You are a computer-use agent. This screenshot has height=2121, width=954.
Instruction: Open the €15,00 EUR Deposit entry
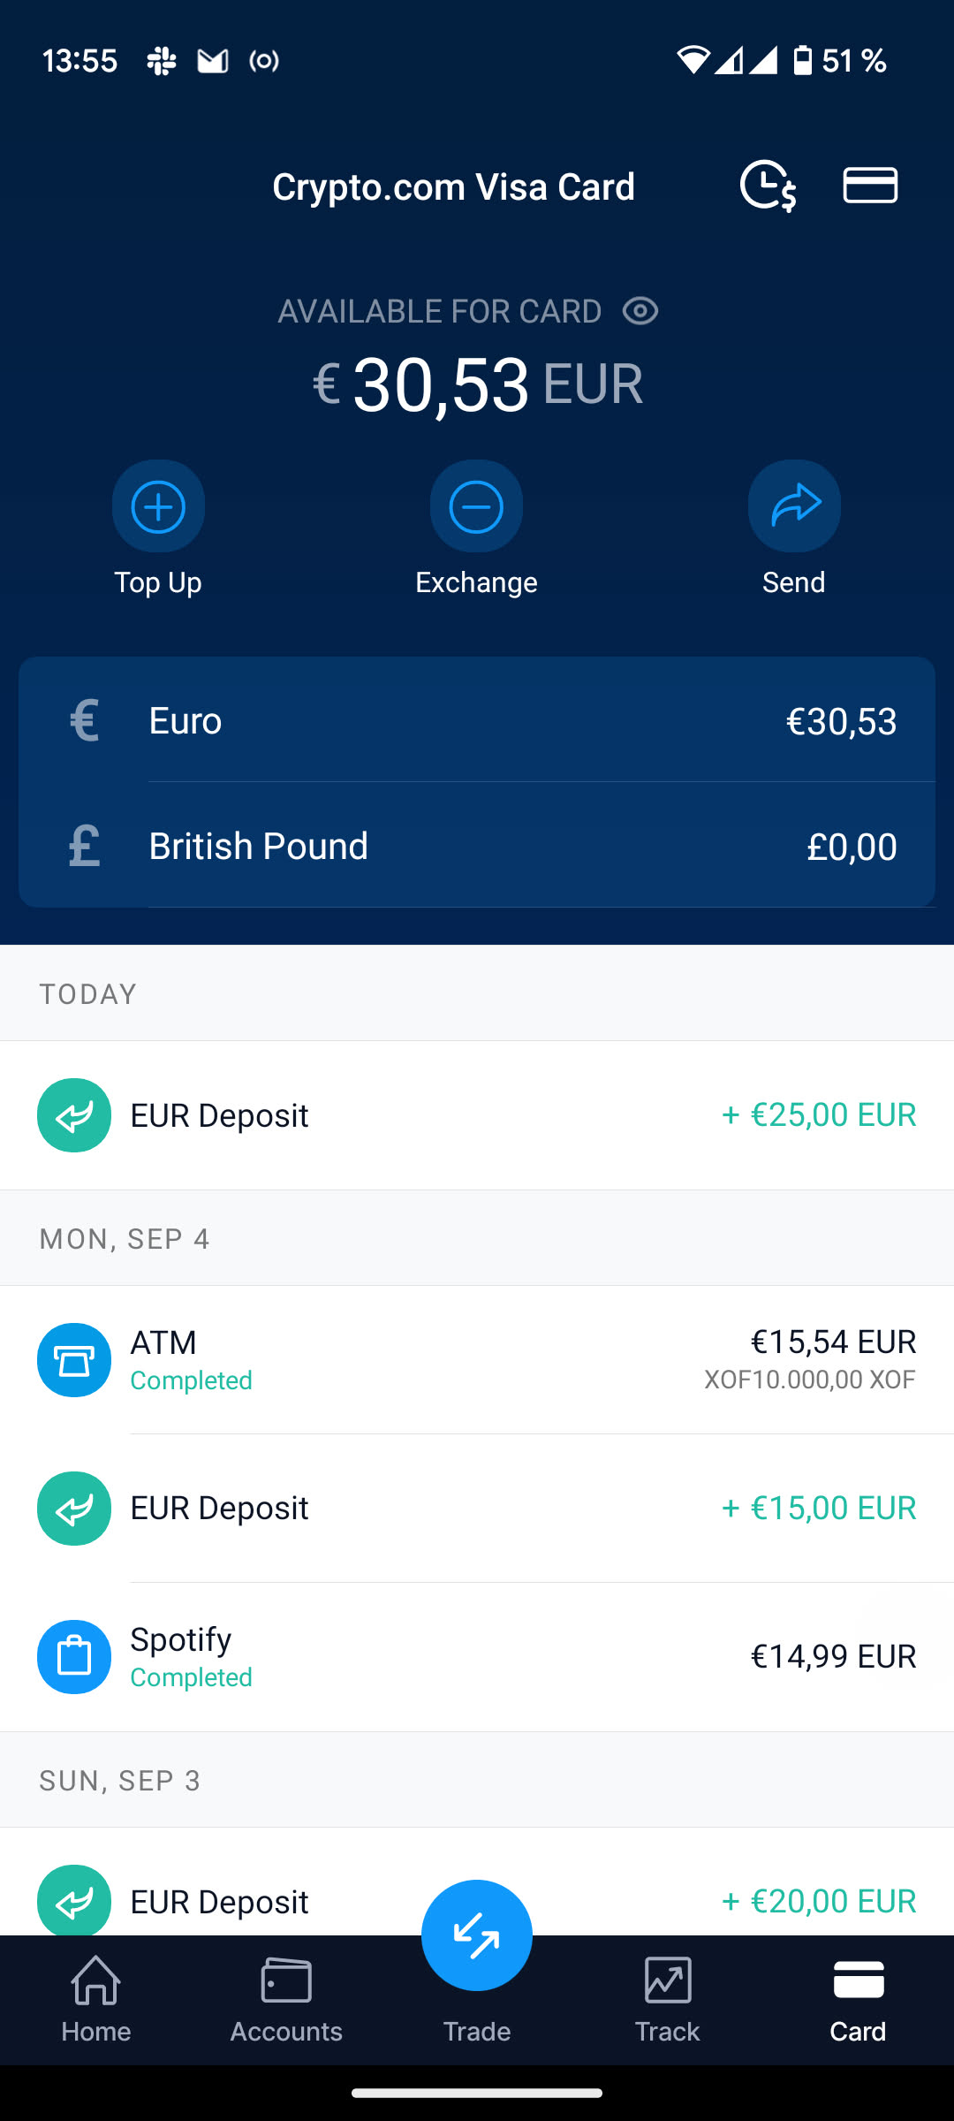click(x=477, y=1508)
